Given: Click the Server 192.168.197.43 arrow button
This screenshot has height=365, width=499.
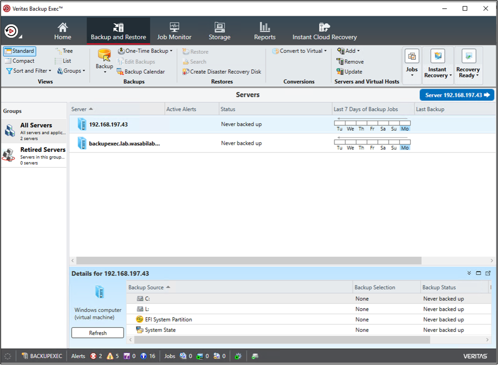Looking at the screenshot, I should tap(457, 95).
